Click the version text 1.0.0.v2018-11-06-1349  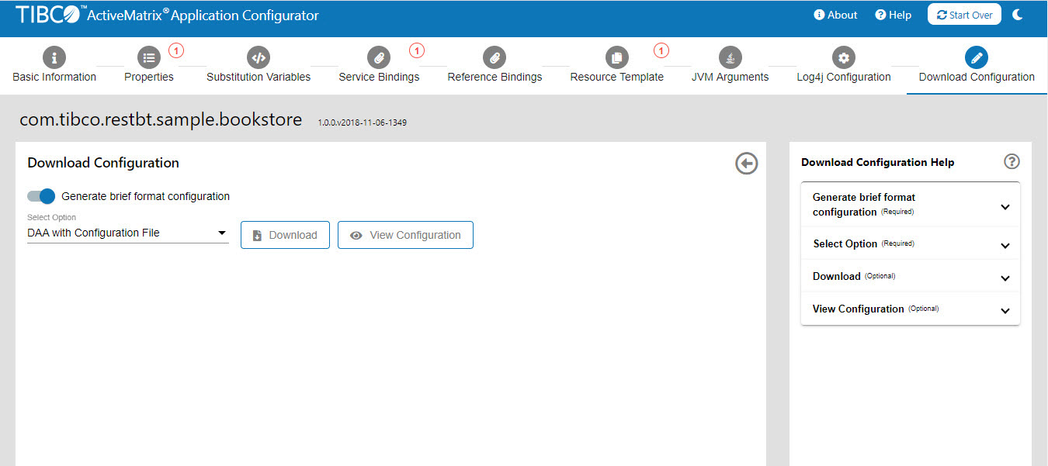[362, 123]
